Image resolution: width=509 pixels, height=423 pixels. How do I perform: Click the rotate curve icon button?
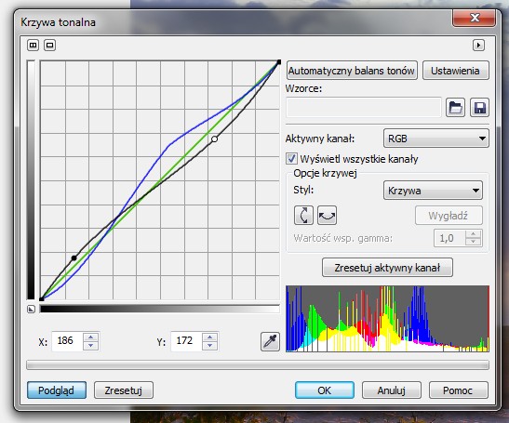[x=303, y=215]
